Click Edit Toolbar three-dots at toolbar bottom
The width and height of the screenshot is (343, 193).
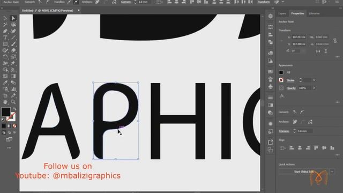(9, 148)
